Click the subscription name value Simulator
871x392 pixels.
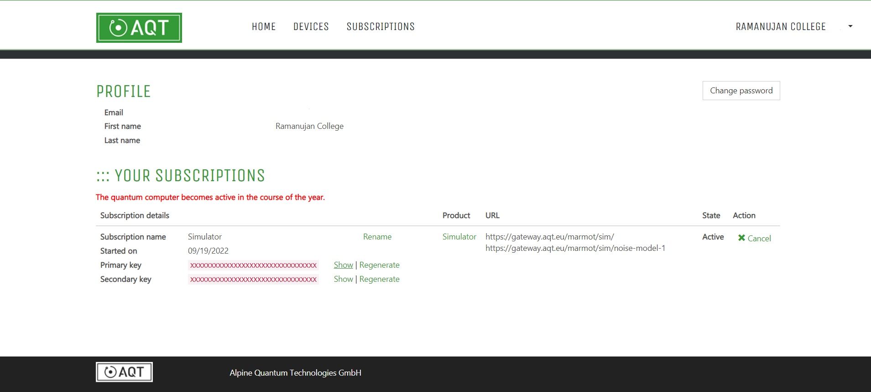pos(204,237)
